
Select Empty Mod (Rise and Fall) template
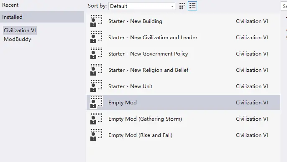tap(140, 135)
